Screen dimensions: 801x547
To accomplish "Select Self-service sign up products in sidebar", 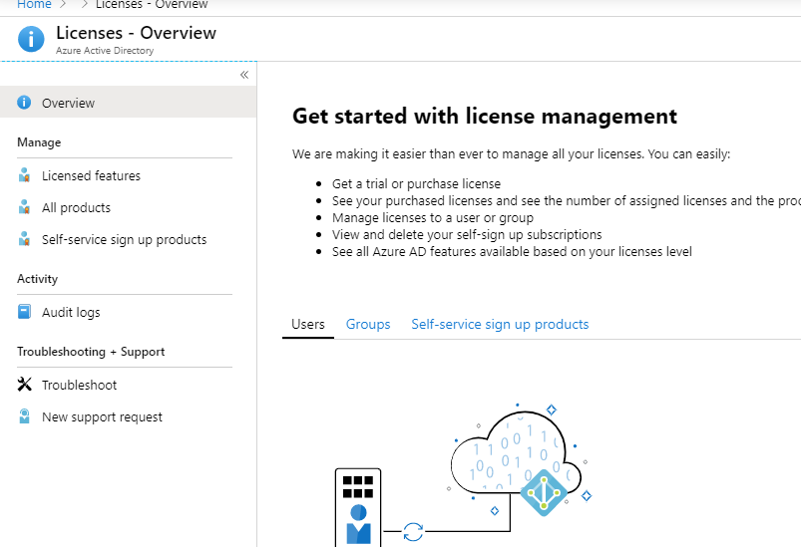I will pyautogui.click(x=124, y=240).
